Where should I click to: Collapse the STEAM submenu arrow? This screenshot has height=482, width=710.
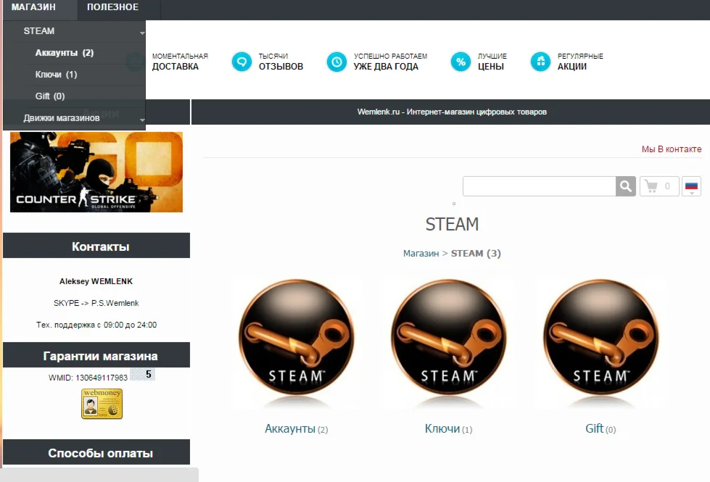click(x=142, y=33)
